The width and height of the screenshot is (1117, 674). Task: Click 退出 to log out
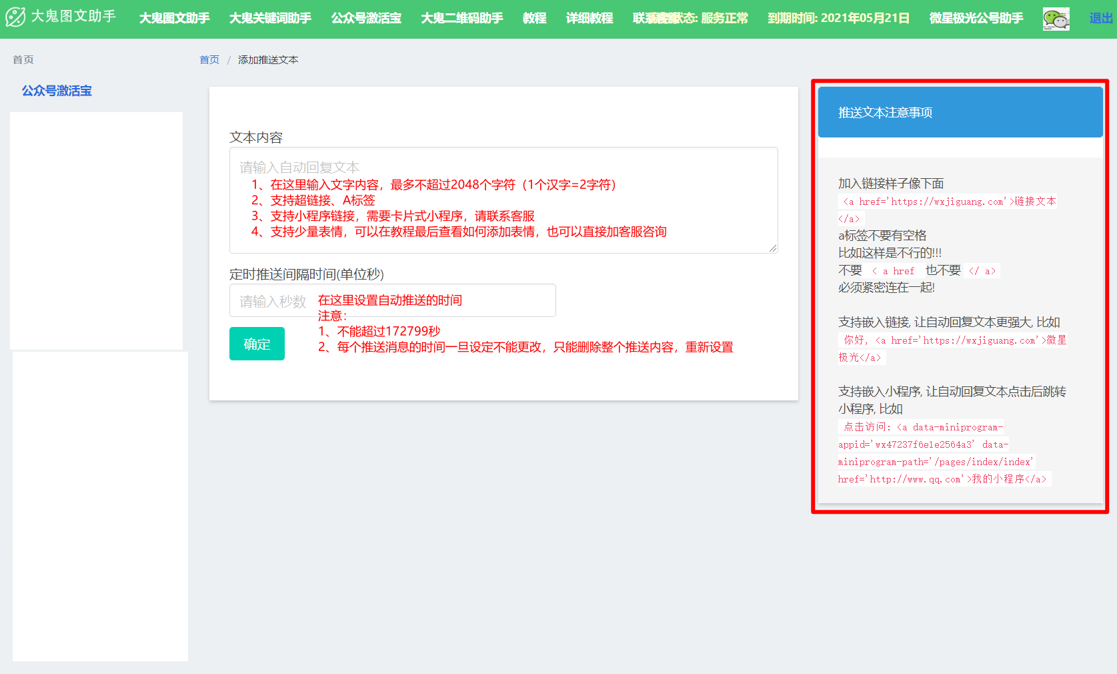coord(1101,18)
